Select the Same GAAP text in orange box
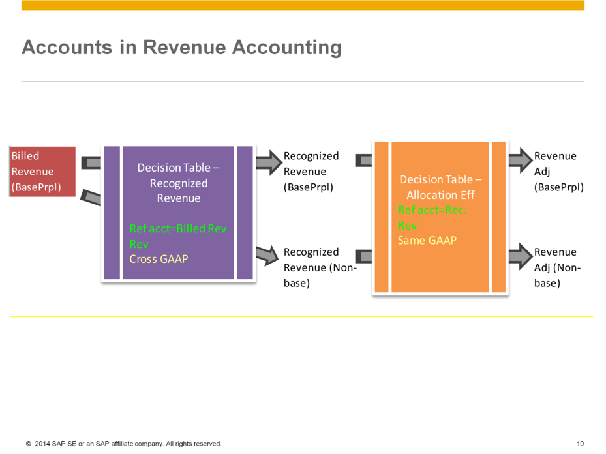606x454 pixels. (427, 240)
